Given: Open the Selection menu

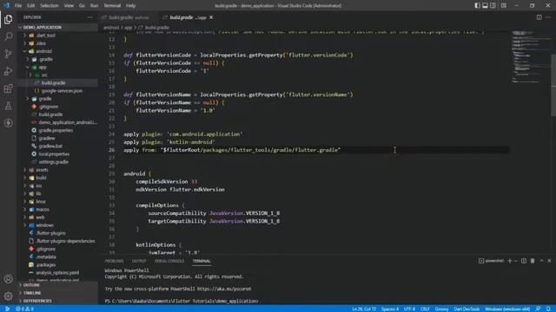Looking at the screenshot, I should [x=50, y=6].
